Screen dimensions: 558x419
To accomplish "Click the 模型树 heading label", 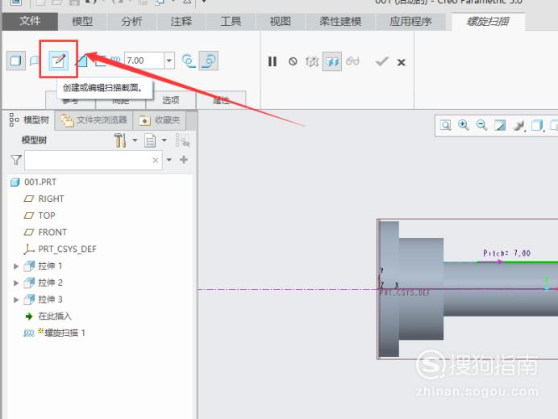I will point(34,140).
